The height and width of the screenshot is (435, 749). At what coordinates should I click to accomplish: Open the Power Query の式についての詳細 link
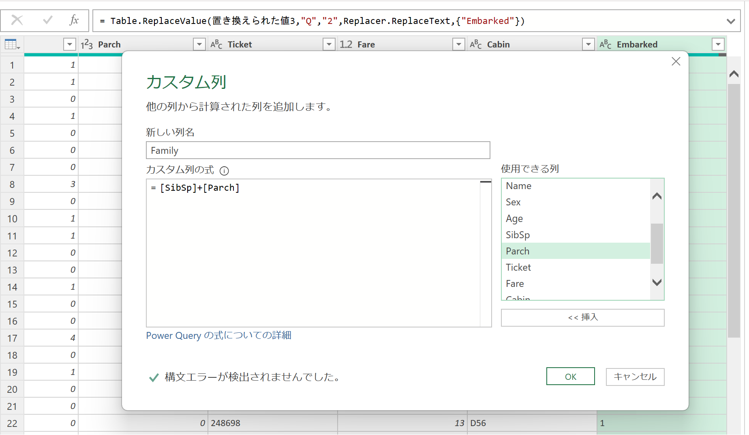tap(218, 336)
